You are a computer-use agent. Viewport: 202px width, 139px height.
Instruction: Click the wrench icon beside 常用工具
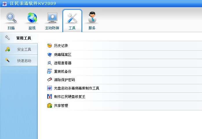[x=8, y=38]
